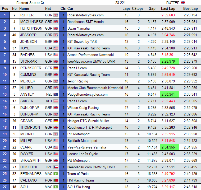
Task: Click Attack Performance Kawasaki team name
Action: pyautogui.click(x=90, y=55)
